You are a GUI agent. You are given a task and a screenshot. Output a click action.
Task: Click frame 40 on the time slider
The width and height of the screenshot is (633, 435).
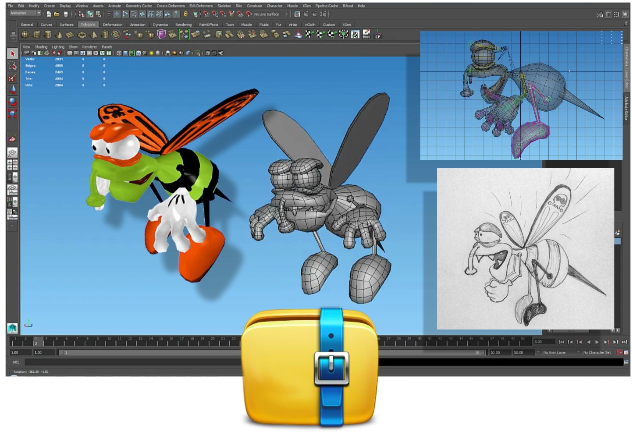419,341
